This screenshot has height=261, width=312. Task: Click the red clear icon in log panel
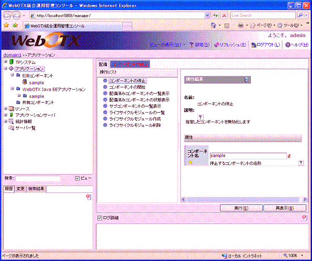(x=304, y=218)
